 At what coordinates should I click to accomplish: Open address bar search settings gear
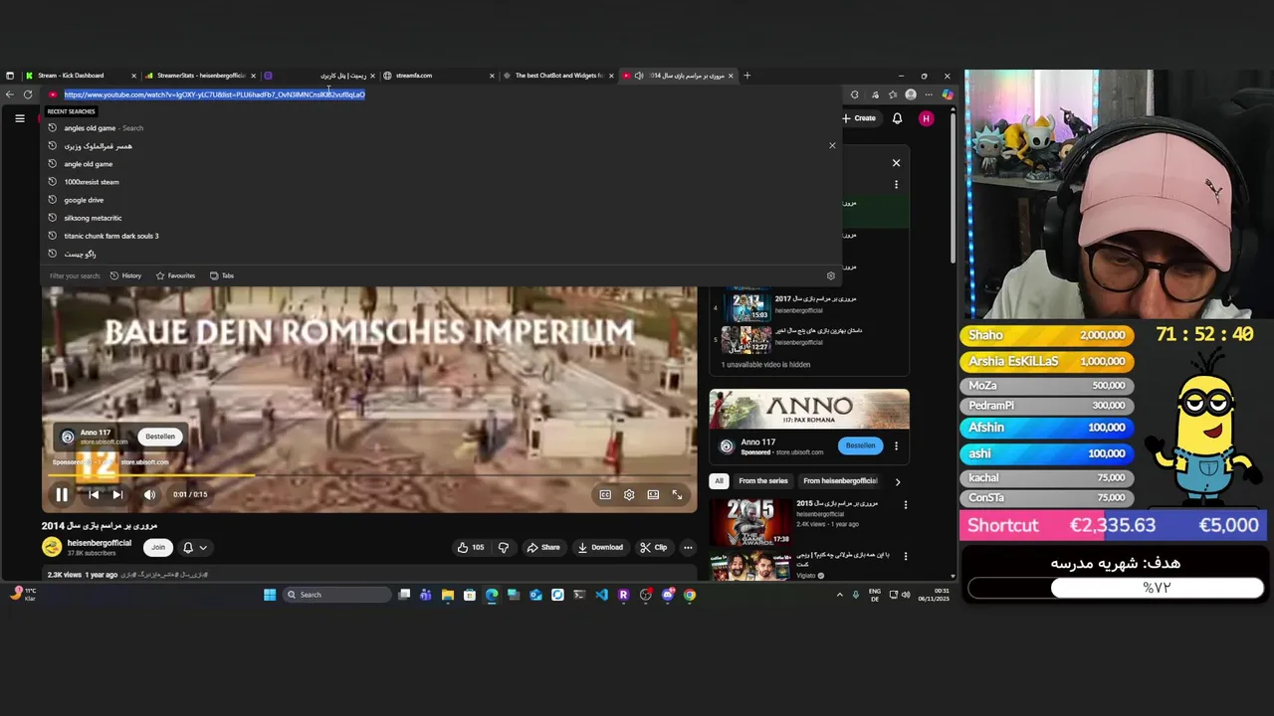click(x=831, y=275)
